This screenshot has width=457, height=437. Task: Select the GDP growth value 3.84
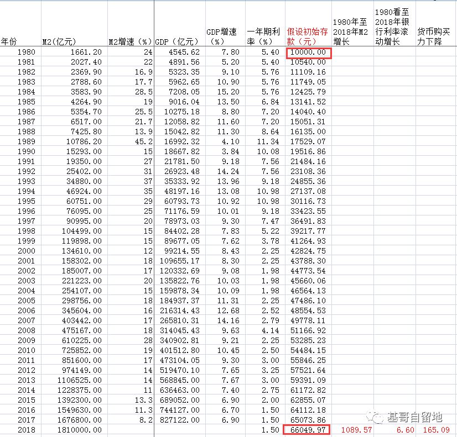[231, 151]
